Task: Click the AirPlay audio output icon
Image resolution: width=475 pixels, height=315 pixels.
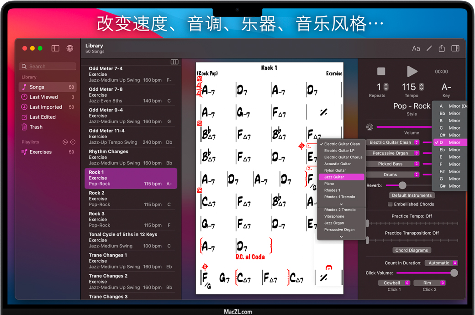Action: 369,127
